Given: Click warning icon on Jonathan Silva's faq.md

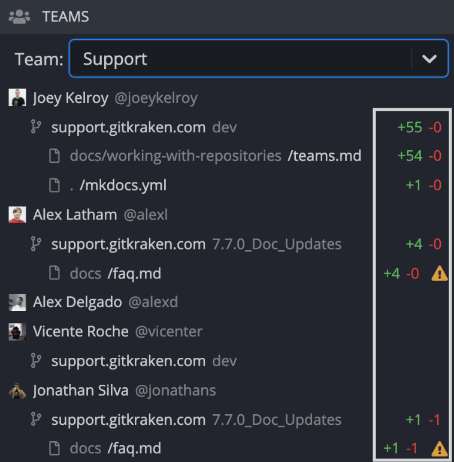Looking at the screenshot, I should coord(440,448).
